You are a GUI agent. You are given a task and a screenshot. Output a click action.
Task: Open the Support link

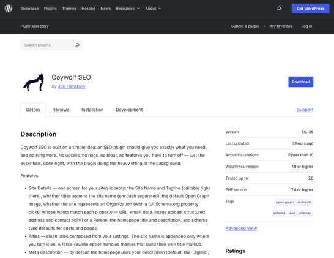click(305, 110)
